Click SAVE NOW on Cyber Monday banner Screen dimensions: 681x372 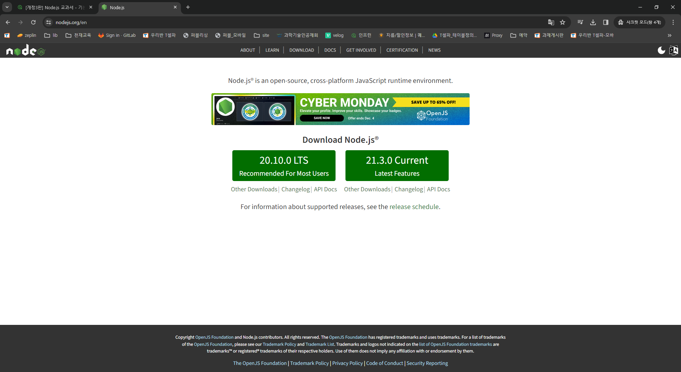tap(322, 118)
